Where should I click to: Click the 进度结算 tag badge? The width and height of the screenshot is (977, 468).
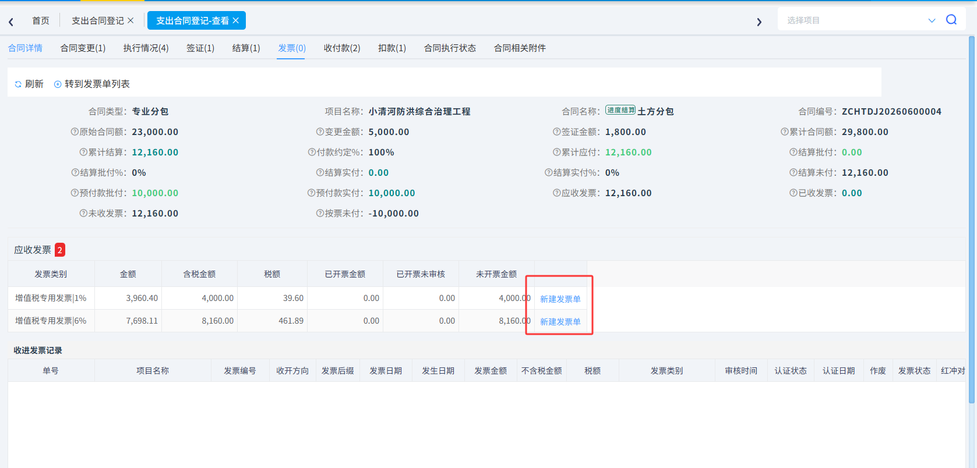pyautogui.click(x=620, y=110)
